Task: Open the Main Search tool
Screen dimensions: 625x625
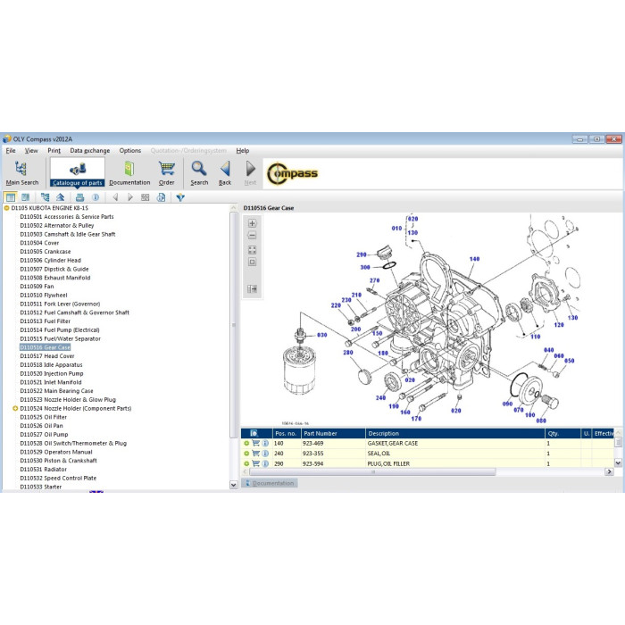Action: [x=22, y=172]
